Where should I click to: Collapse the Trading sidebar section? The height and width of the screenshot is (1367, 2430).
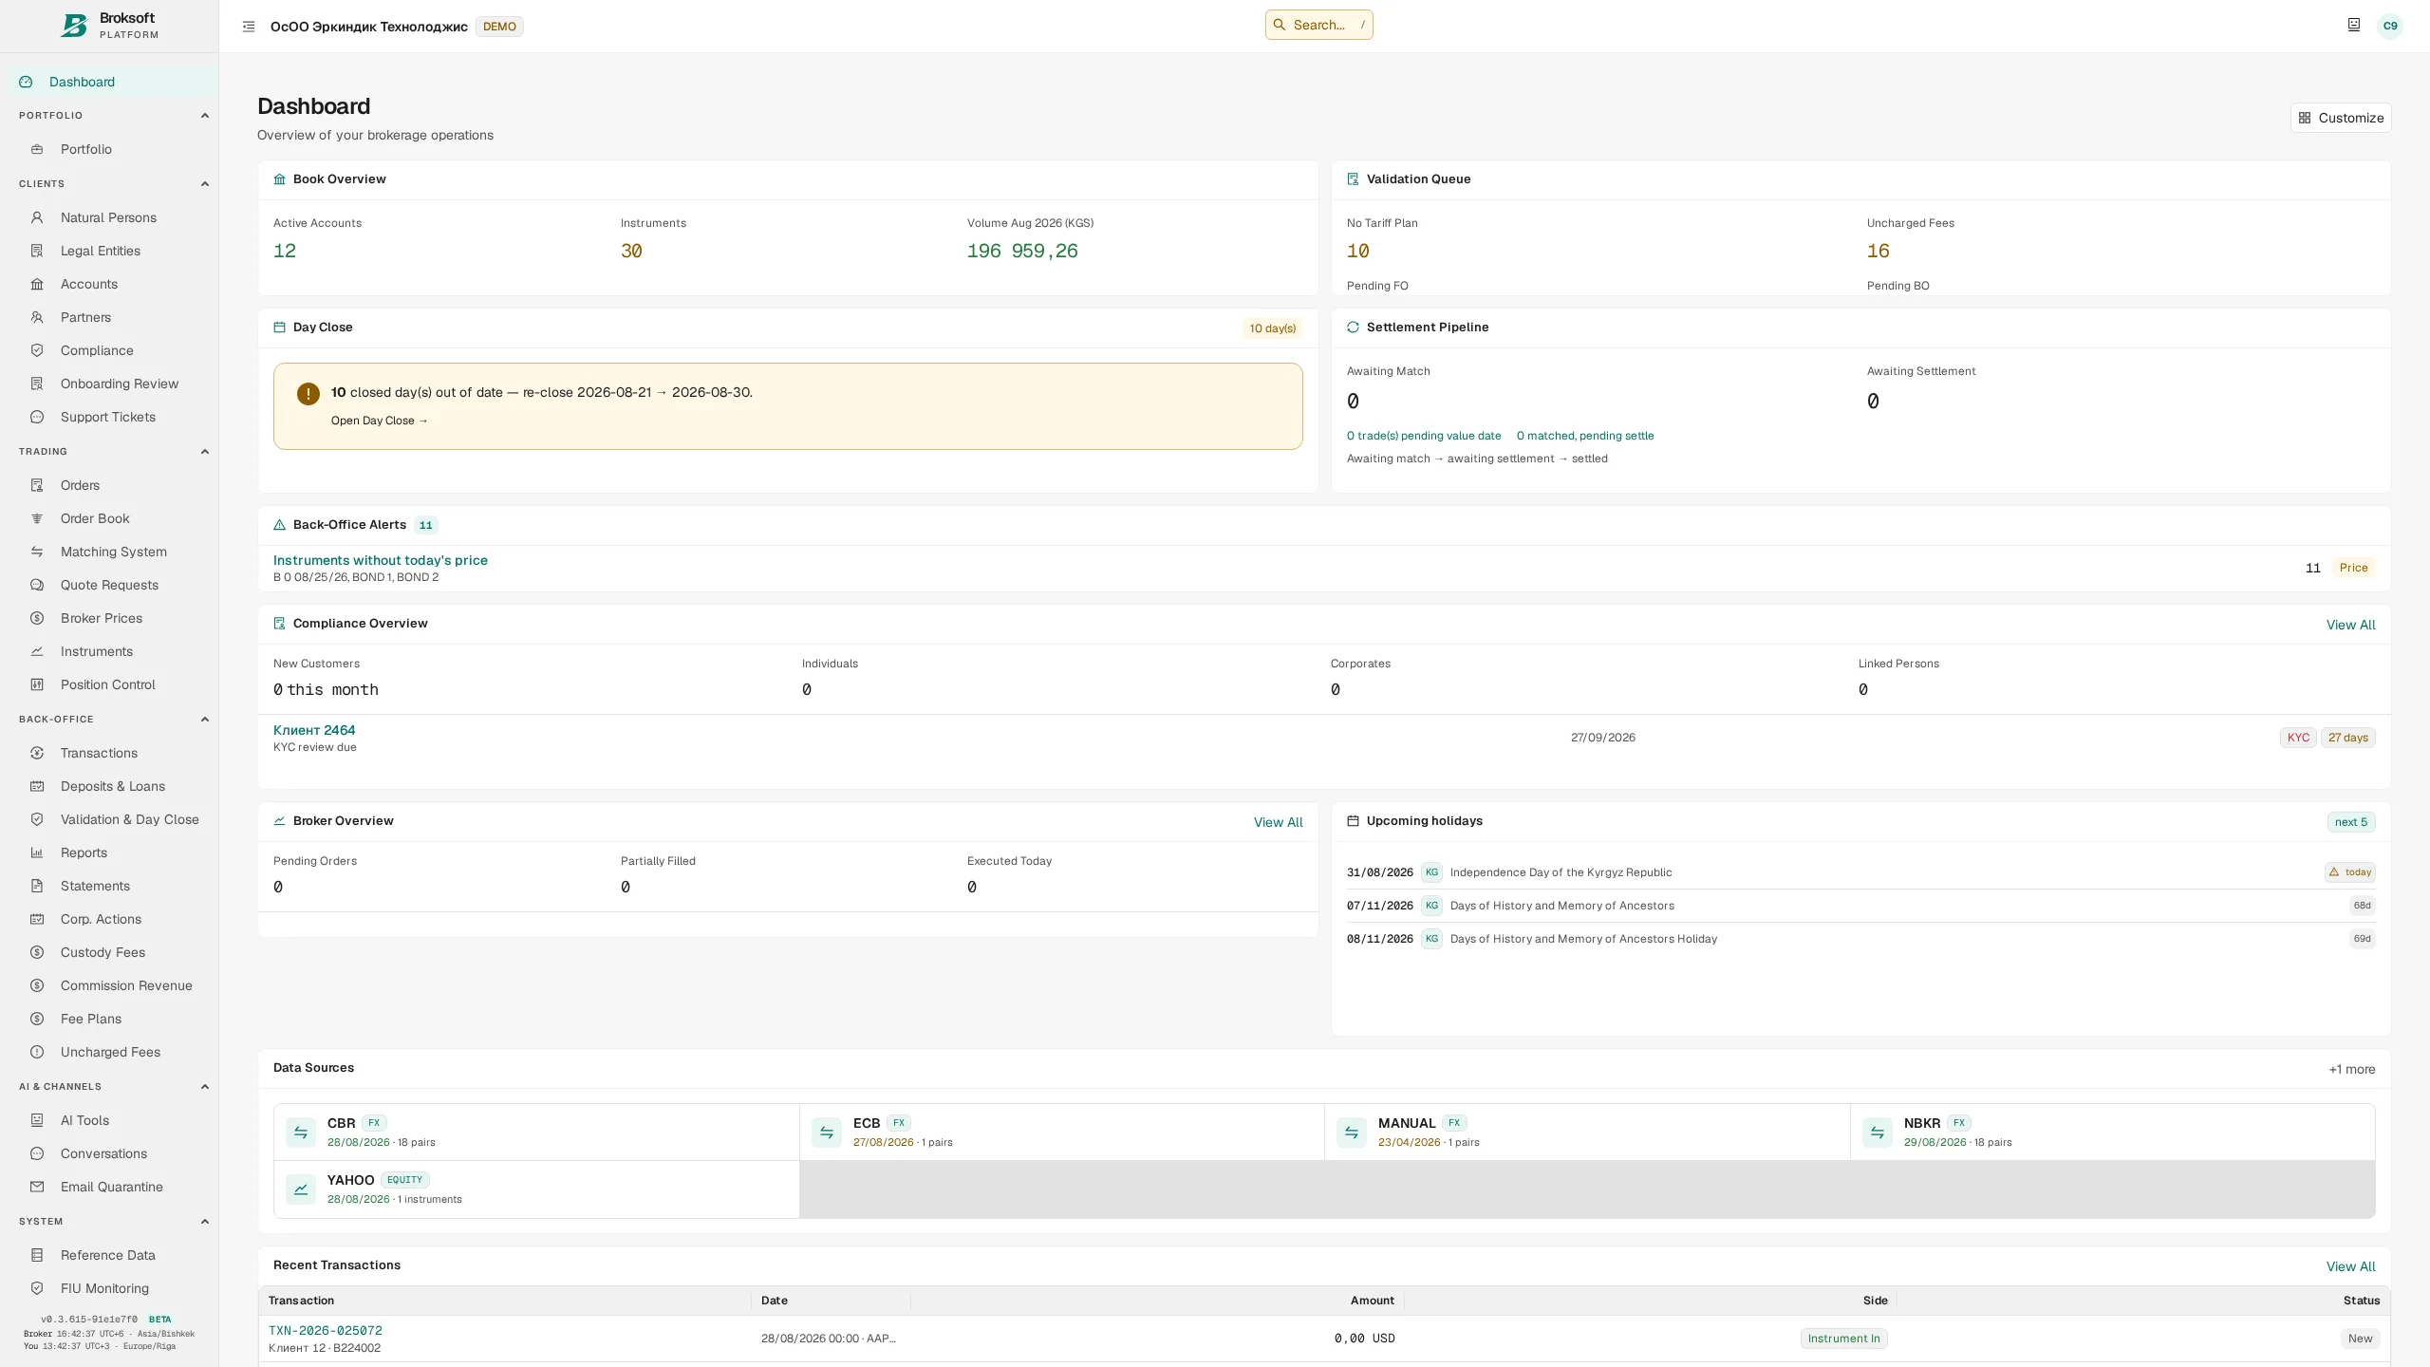204,452
